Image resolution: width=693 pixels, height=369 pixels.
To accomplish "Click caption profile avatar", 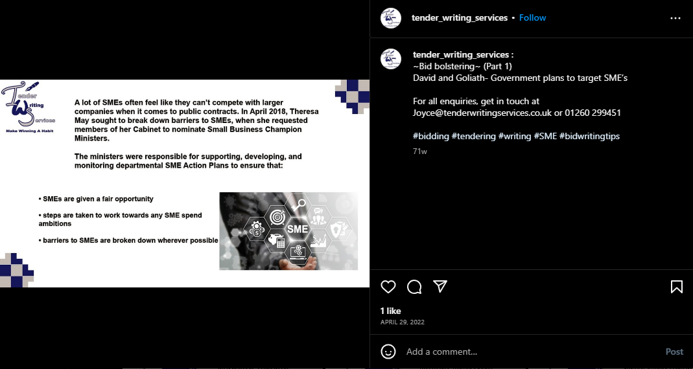I will click(391, 59).
